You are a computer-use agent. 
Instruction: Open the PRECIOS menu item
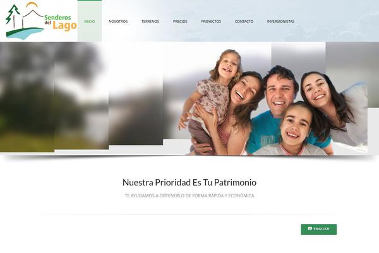180,22
